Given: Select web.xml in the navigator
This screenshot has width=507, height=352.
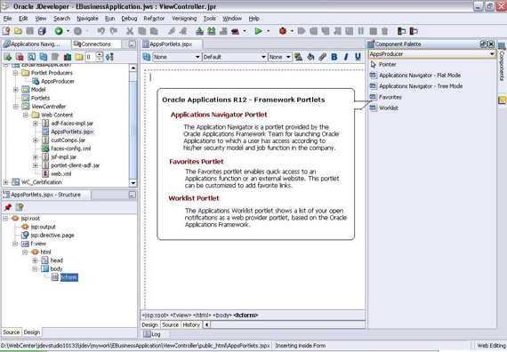Looking at the screenshot, I should pyautogui.click(x=61, y=174).
